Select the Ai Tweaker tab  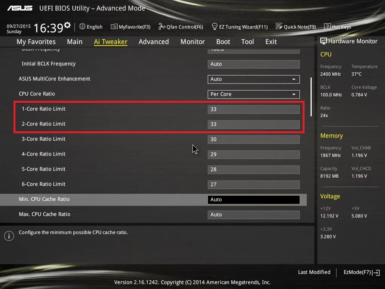tap(111, 42)
